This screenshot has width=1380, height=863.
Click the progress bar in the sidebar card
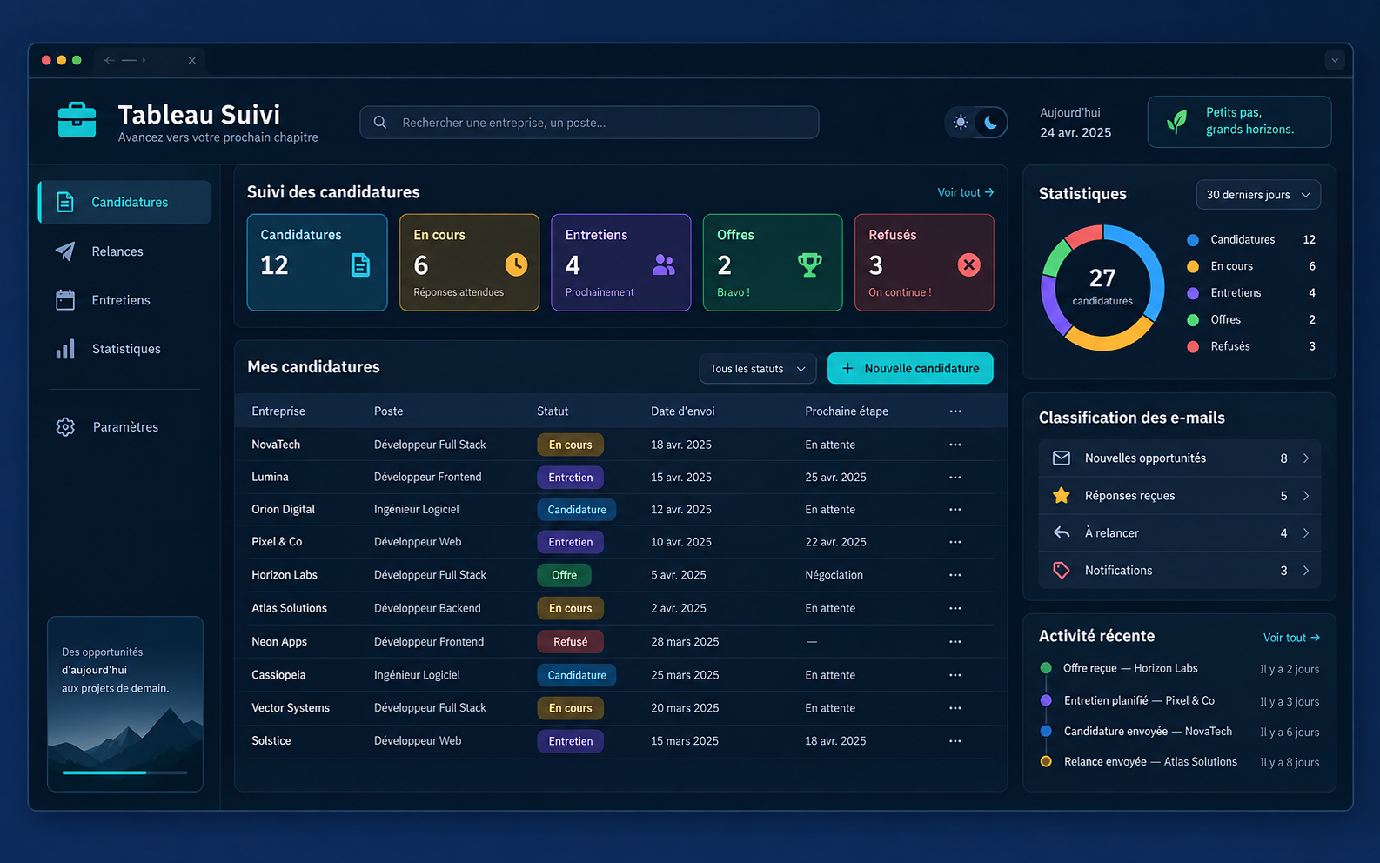click(125, 773)
